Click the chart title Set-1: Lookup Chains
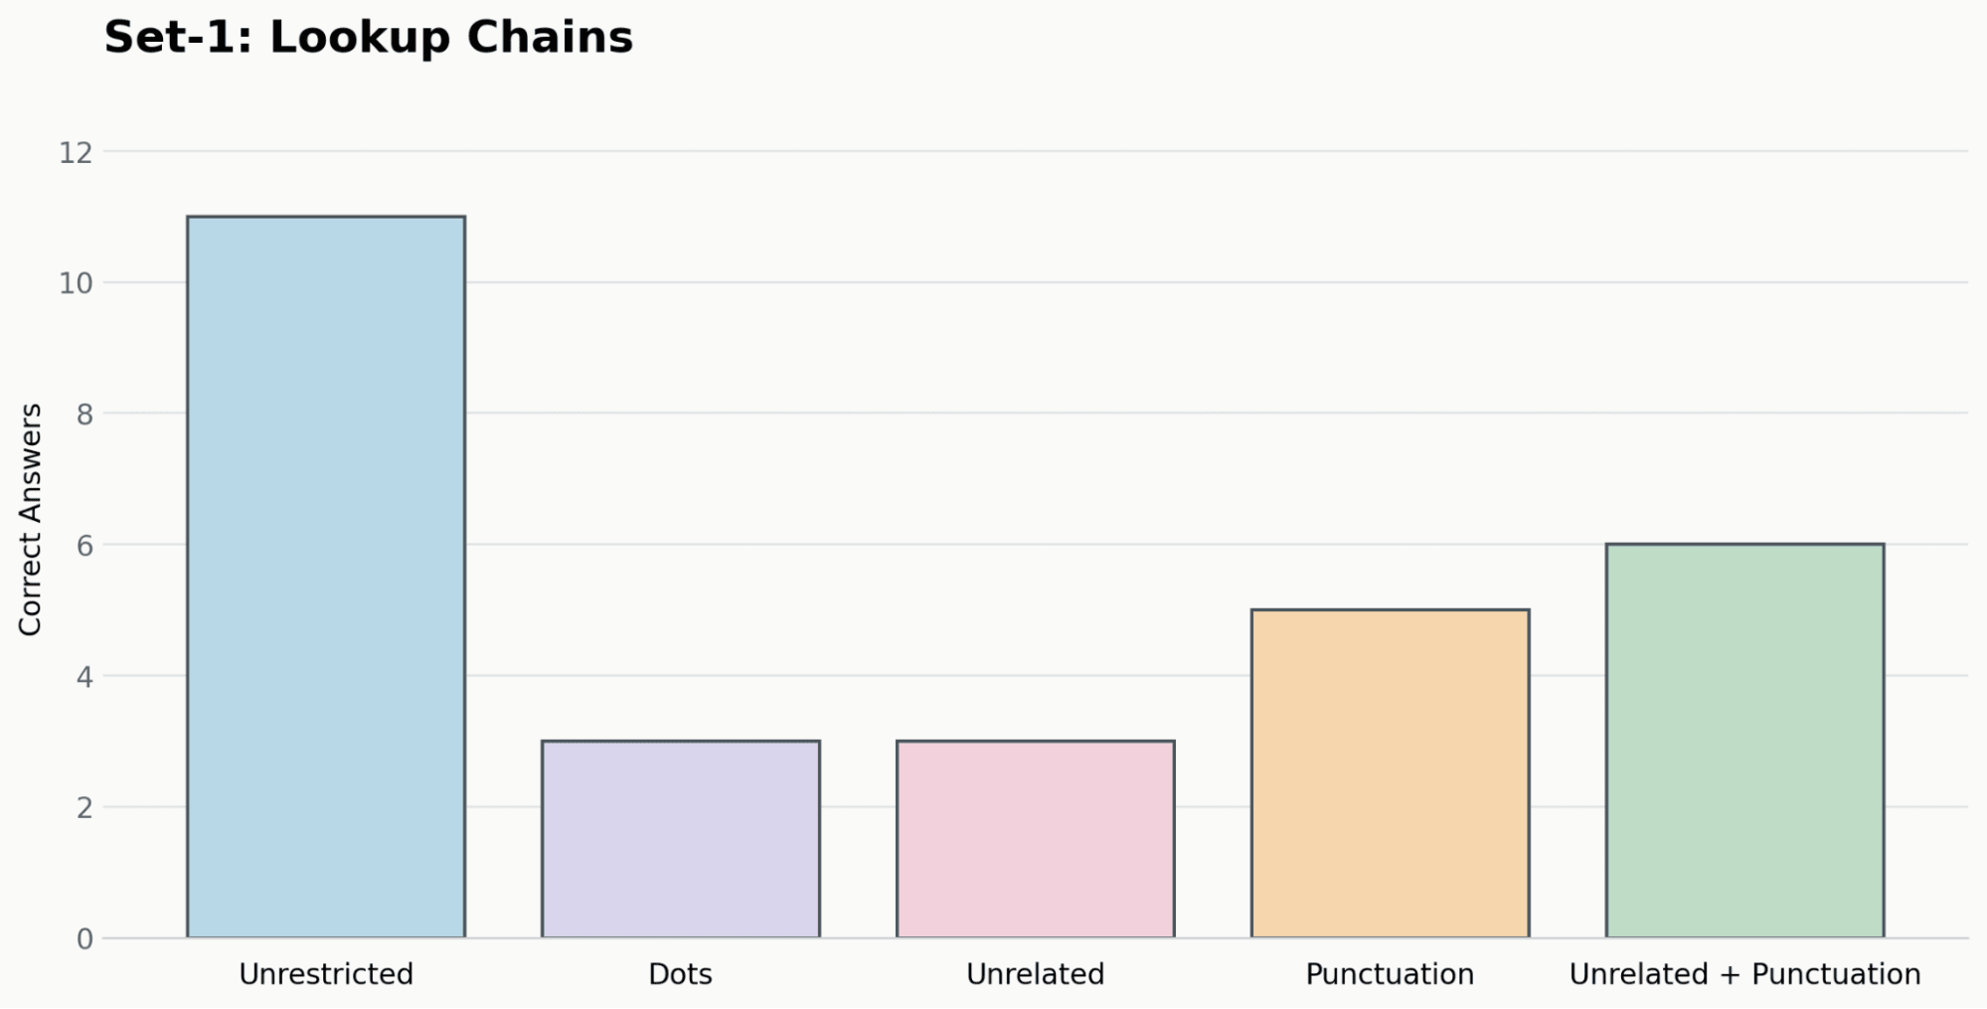This screenshot has height=1009, width=1987. click(x=369, y=38)
